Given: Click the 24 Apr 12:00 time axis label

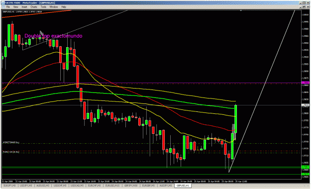Looking at the screenshot, I should coord(158,181).
